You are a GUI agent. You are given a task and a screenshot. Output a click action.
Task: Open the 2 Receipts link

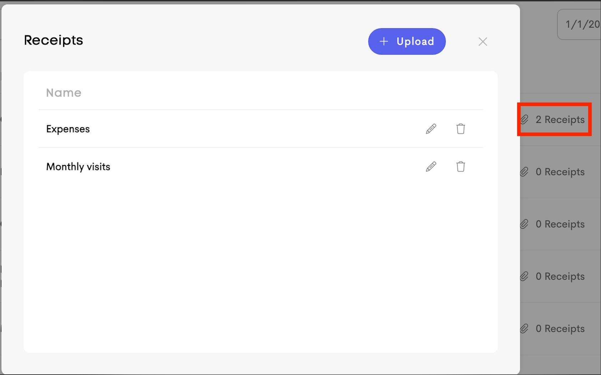pos(560,119)
